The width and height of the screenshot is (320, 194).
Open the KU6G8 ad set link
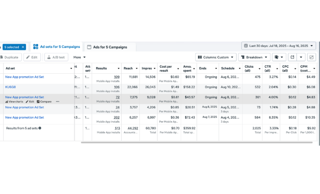click(10, 87)
